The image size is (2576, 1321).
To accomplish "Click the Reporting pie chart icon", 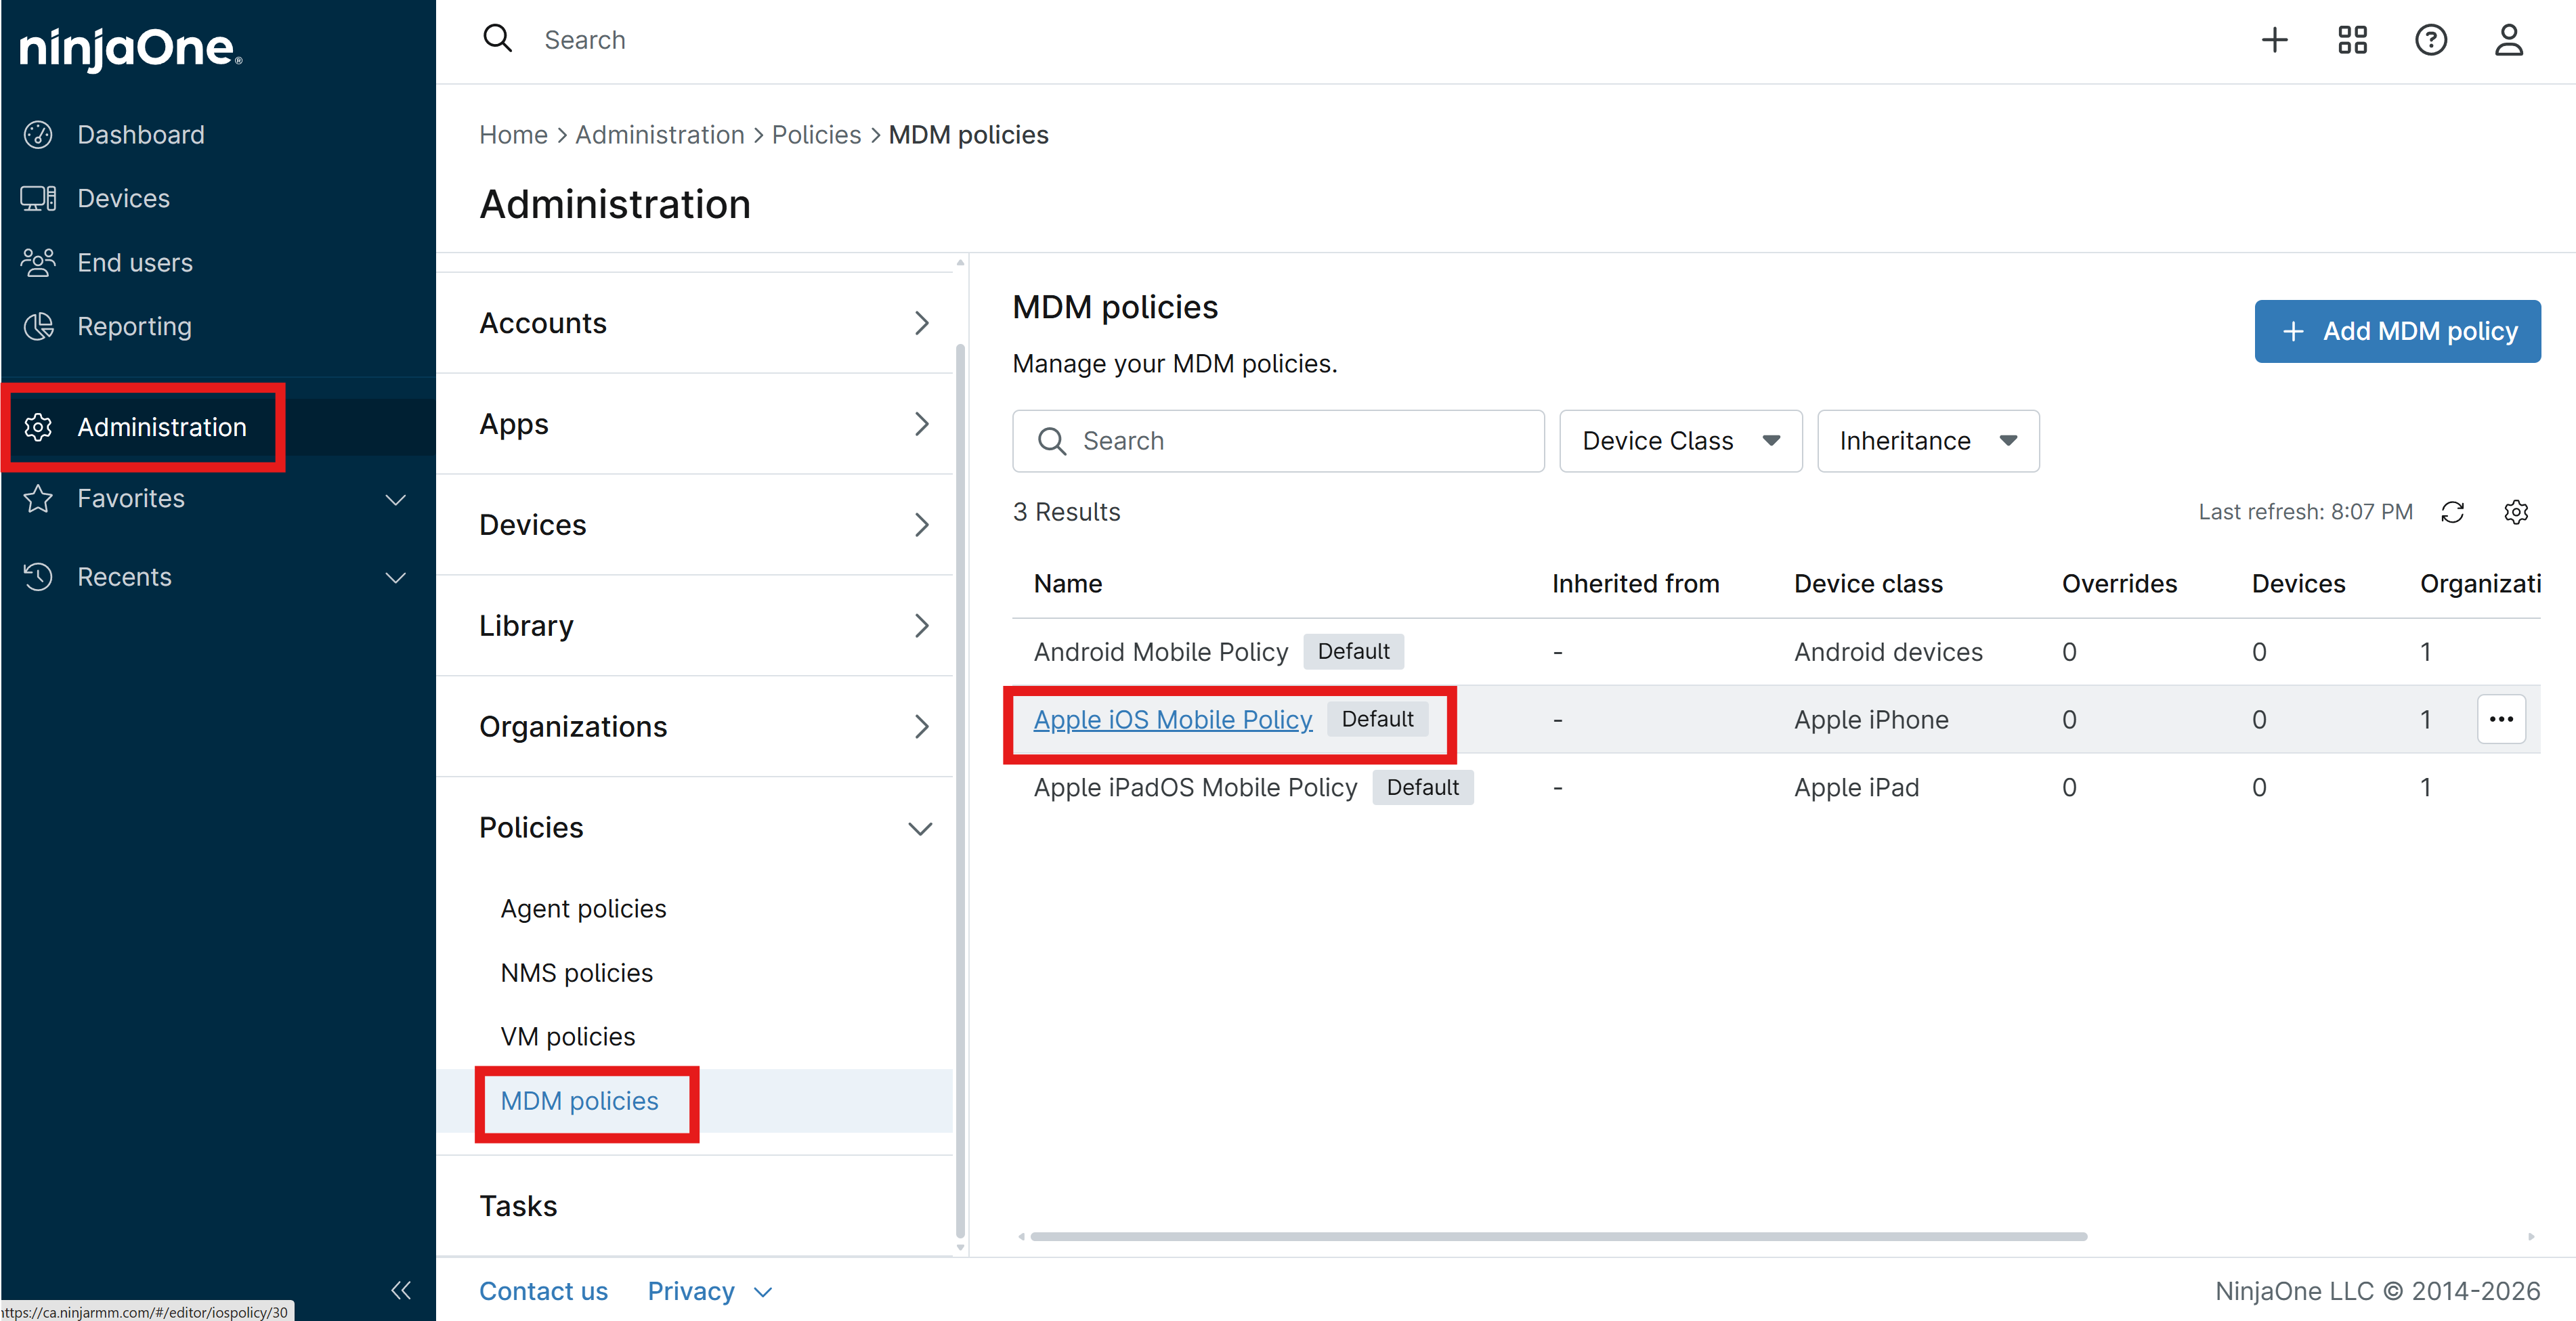I will tap(38, 326).
